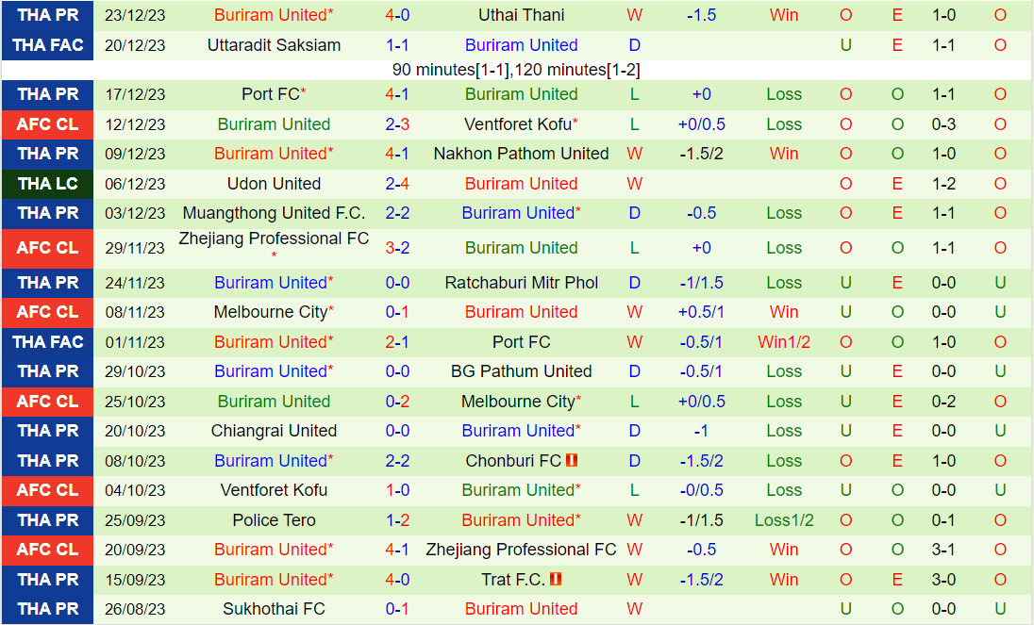Open the Zhejiang Professional FC home team link
Image resolution: width=1034 pixels, height=625 pixels.
tap(274, 239)
